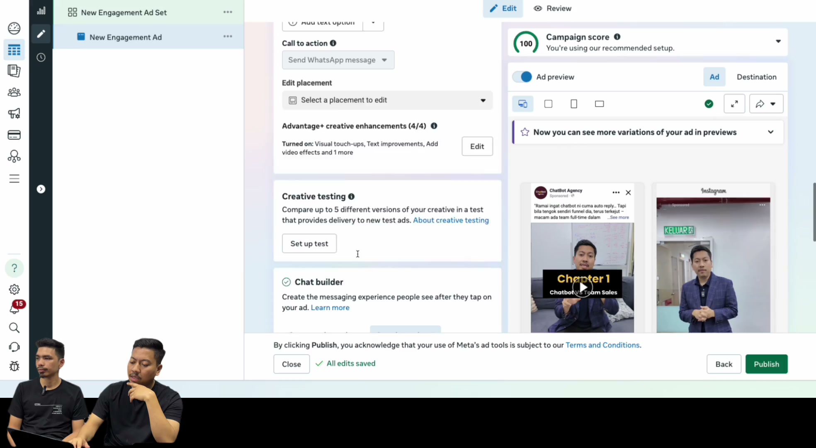Toggle the Ad preview switch off

[x=522, y=77]
